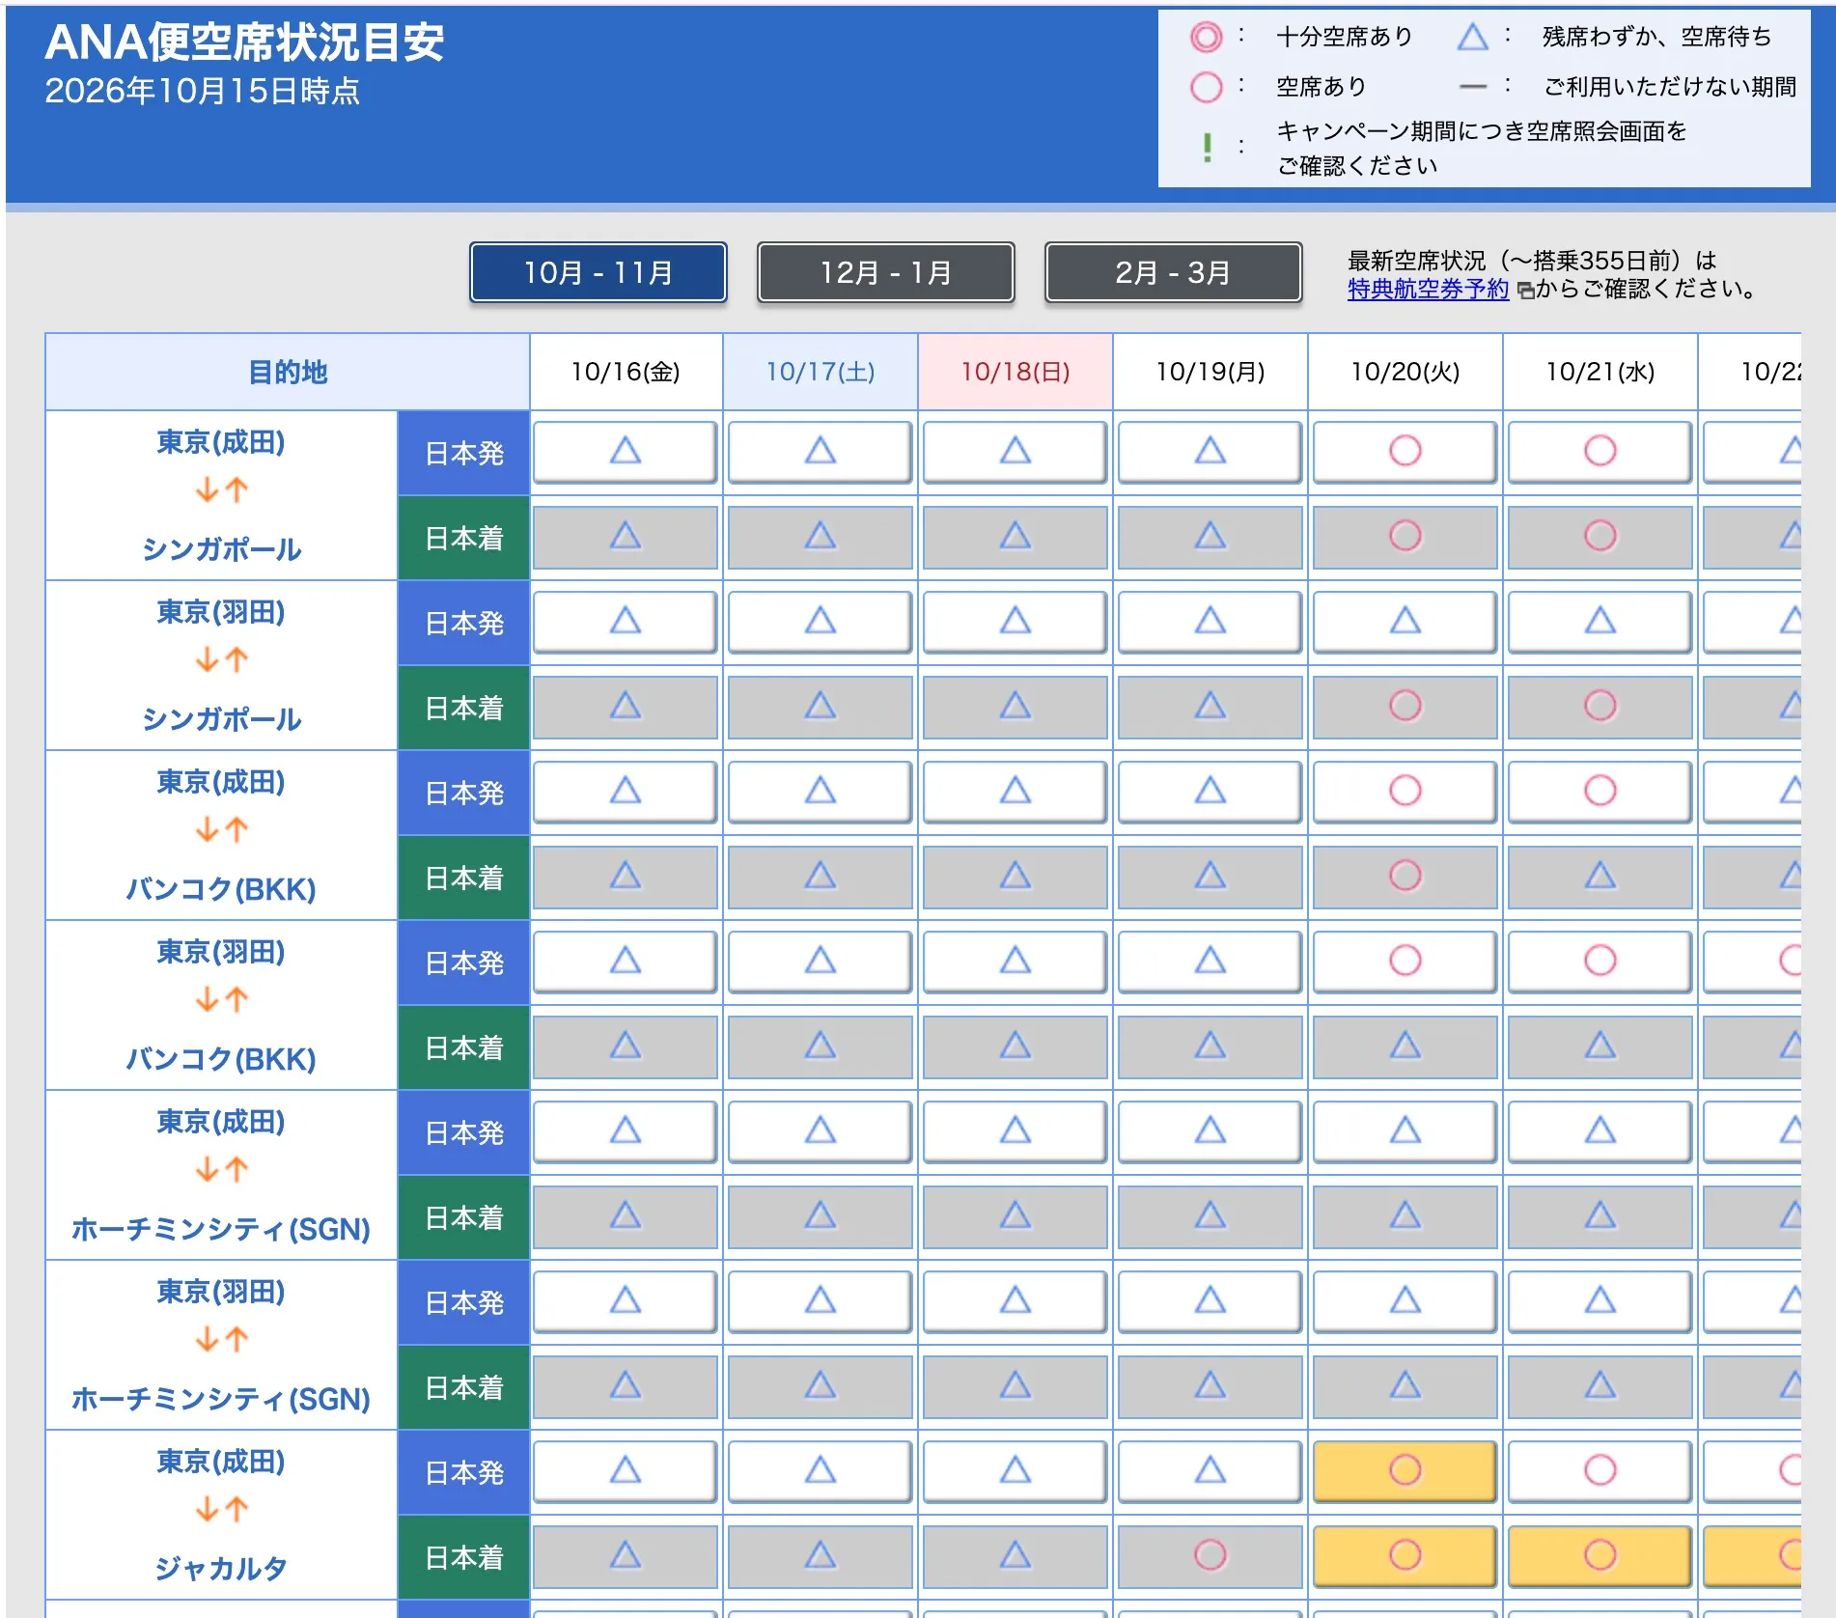Click the external-link icon beside 特典航空券予約
Screen dimensions: 1836x1618
1525,291
